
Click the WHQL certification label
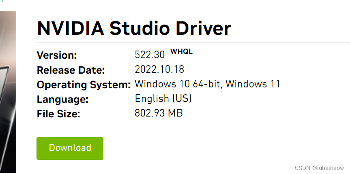[x=181, y=52]
